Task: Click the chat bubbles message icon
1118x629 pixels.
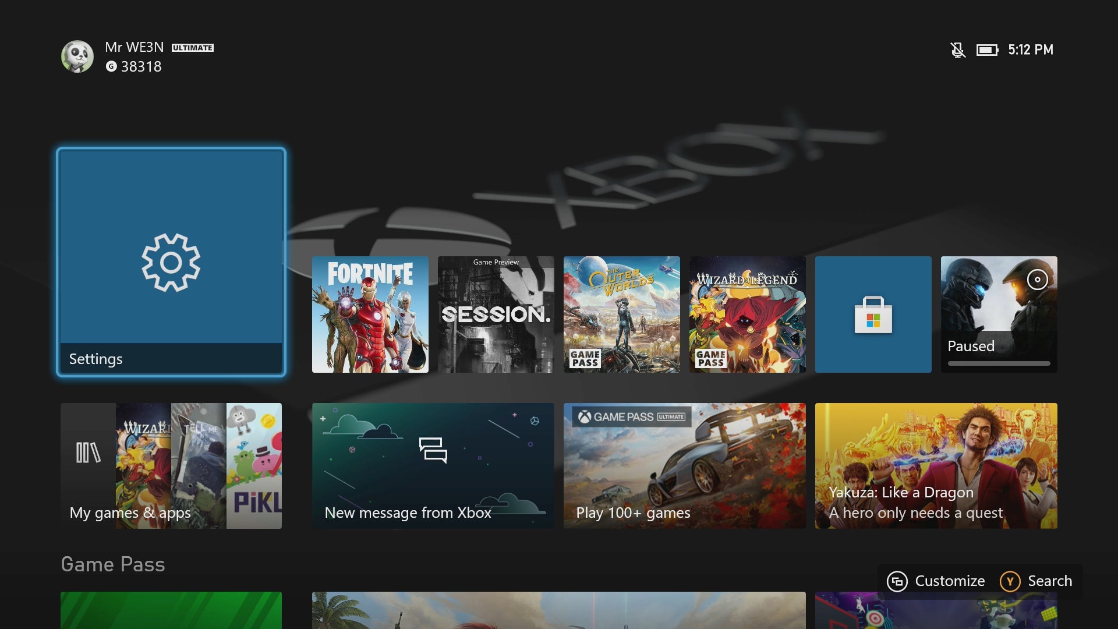Action: pyautogui.click(x=433, y=450)
